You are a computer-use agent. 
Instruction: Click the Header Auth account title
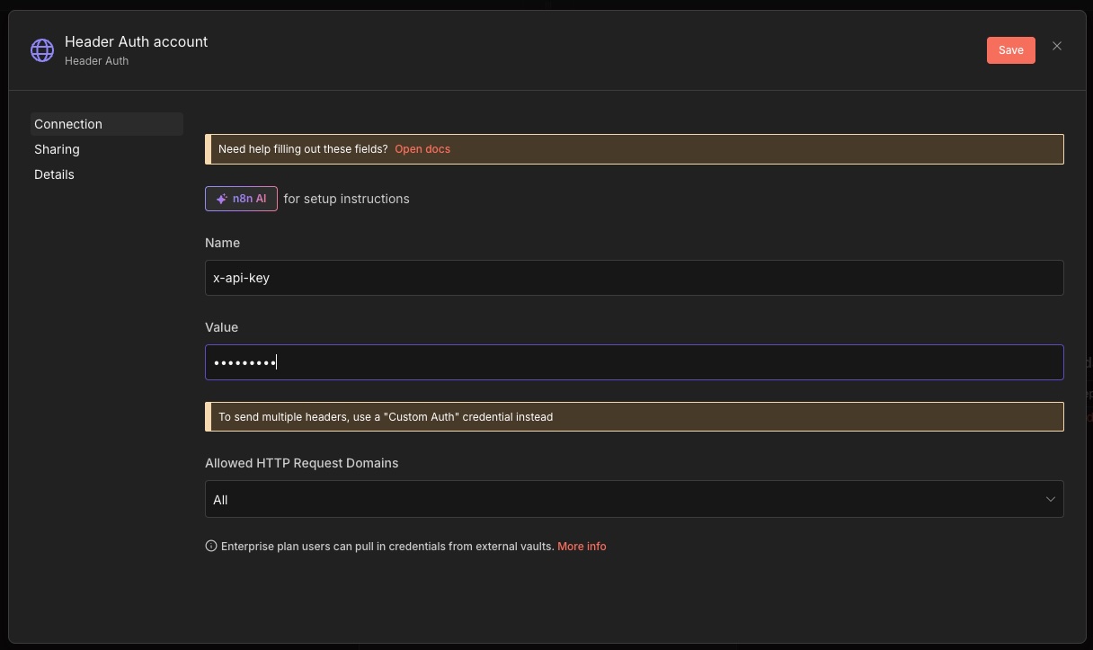click(136, 41)
